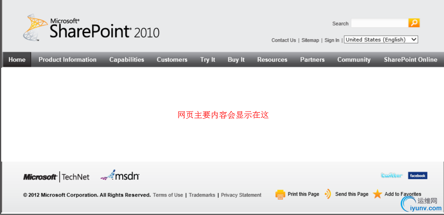Open the Twitter icon in footer
Viewport: 444px width, 215px height.
click(x=391, y=175)
